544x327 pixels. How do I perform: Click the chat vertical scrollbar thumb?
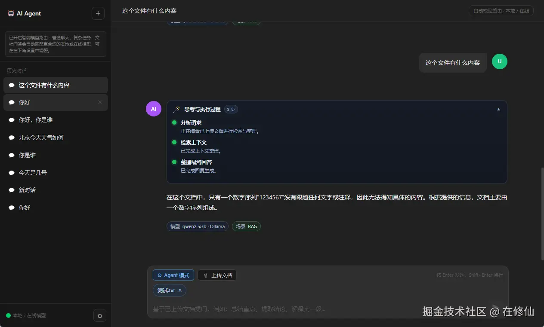[542, 214]
